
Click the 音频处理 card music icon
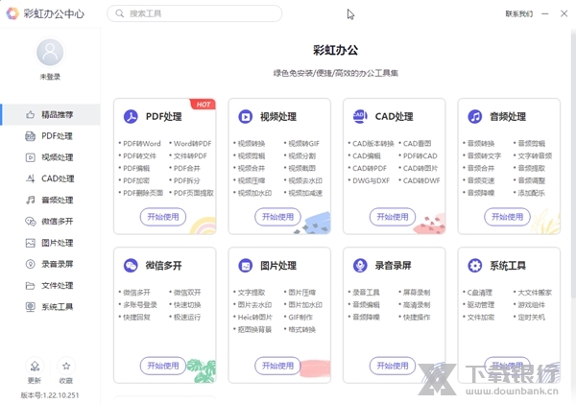click(x=474, y=116)
